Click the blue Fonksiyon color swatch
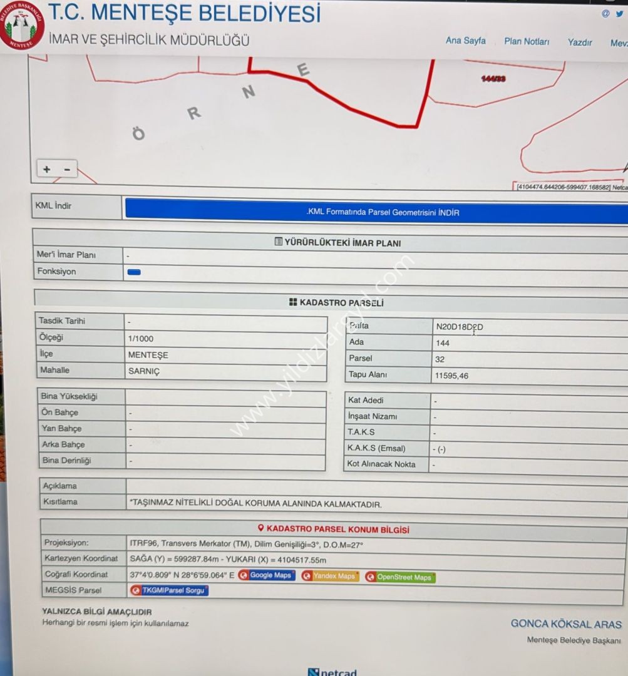Viewport: 628px width, 676px height. click(134, 272)
